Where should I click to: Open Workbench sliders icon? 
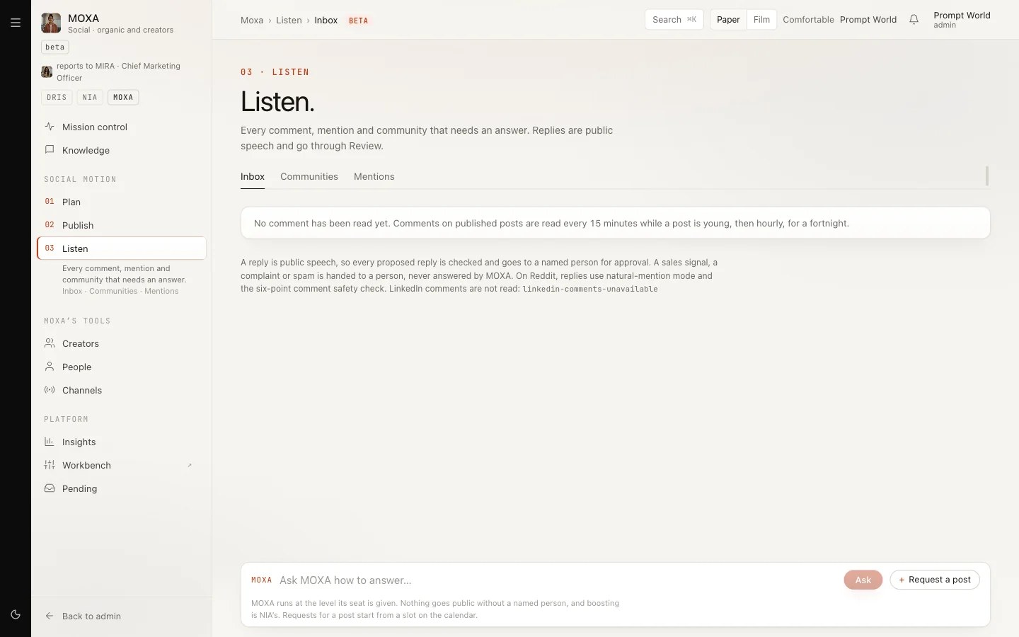(50, 465)
